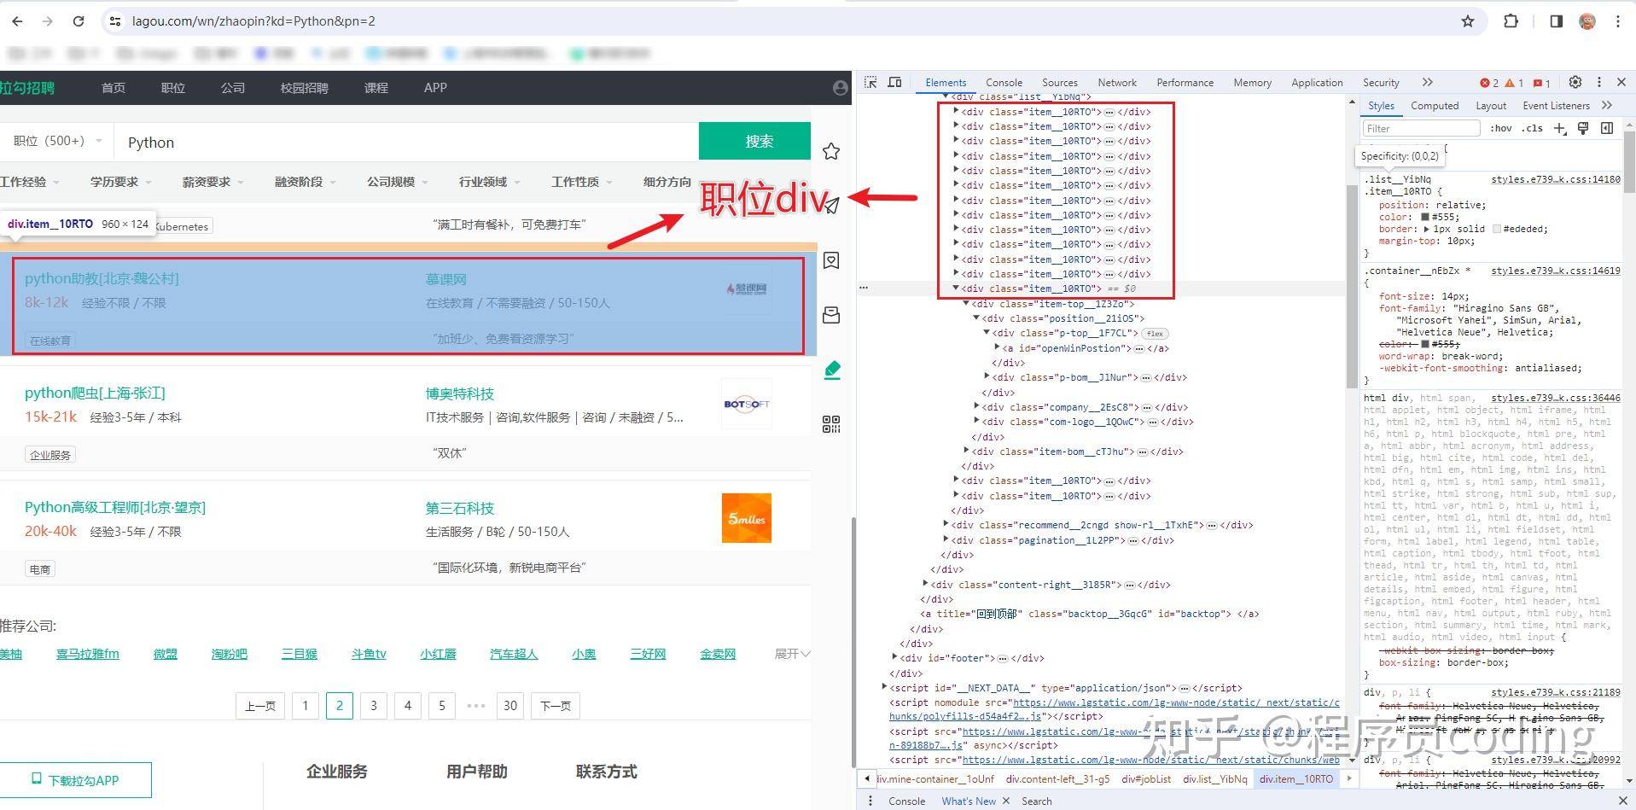Click the #555 color swatch in .item__10RTO
The width and height of the screenshot is (1636, 810).
tap(1425, 217)
